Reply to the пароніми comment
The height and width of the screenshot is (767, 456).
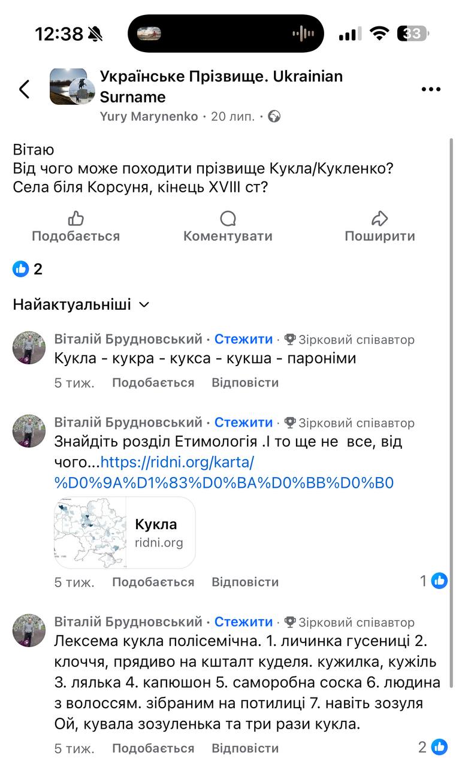click(x=245, y=382)
